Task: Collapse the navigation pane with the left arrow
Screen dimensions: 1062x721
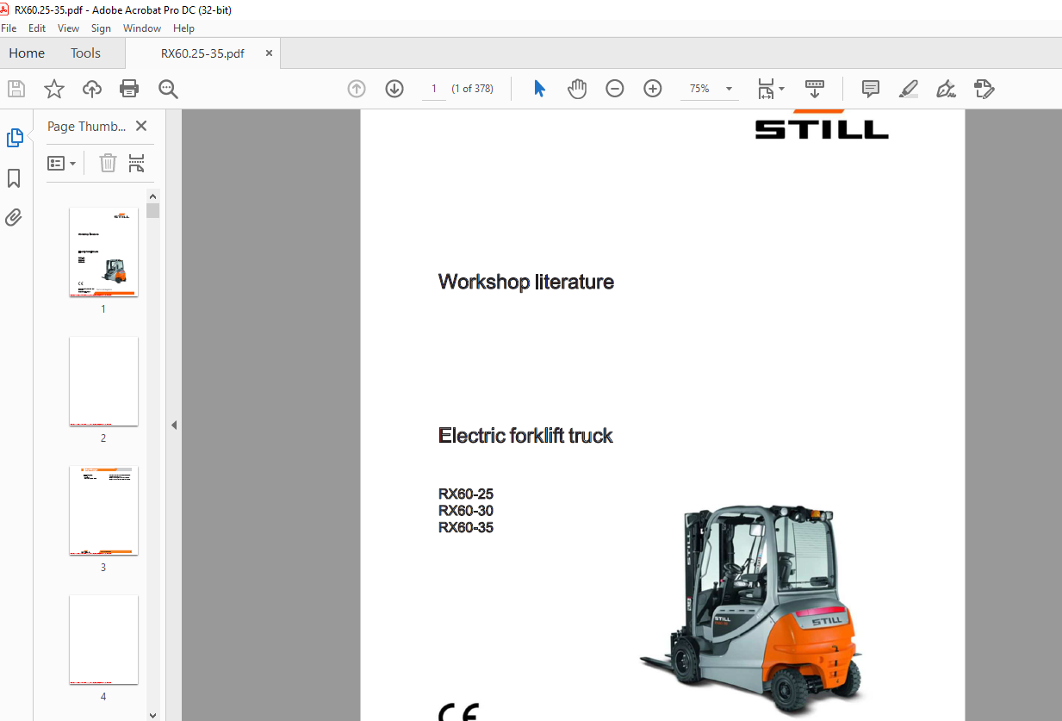Action: [173, 425]
